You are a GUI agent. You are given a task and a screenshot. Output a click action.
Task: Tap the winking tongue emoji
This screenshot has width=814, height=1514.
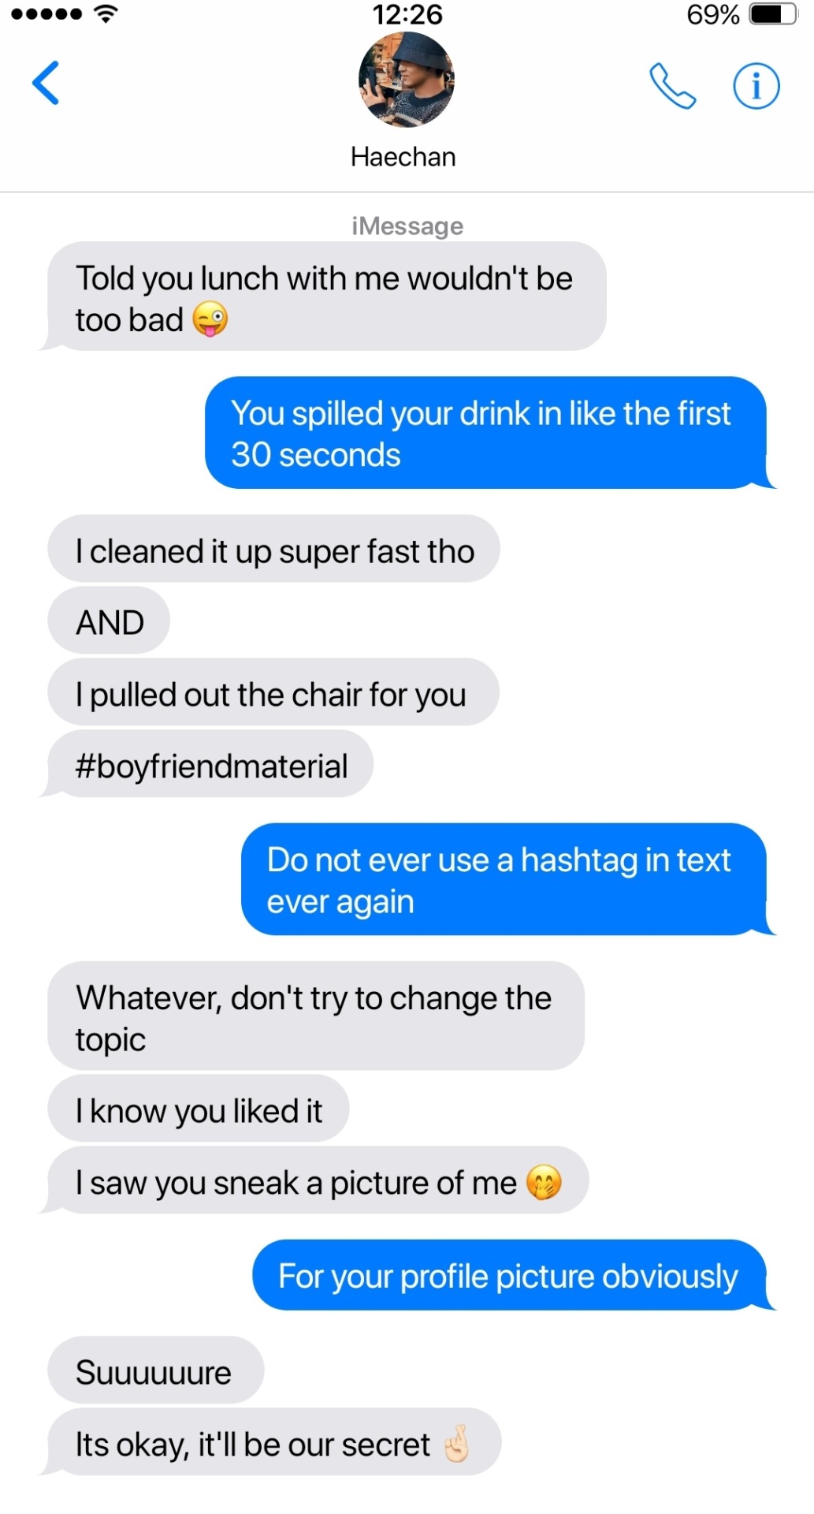click(210, 320)
